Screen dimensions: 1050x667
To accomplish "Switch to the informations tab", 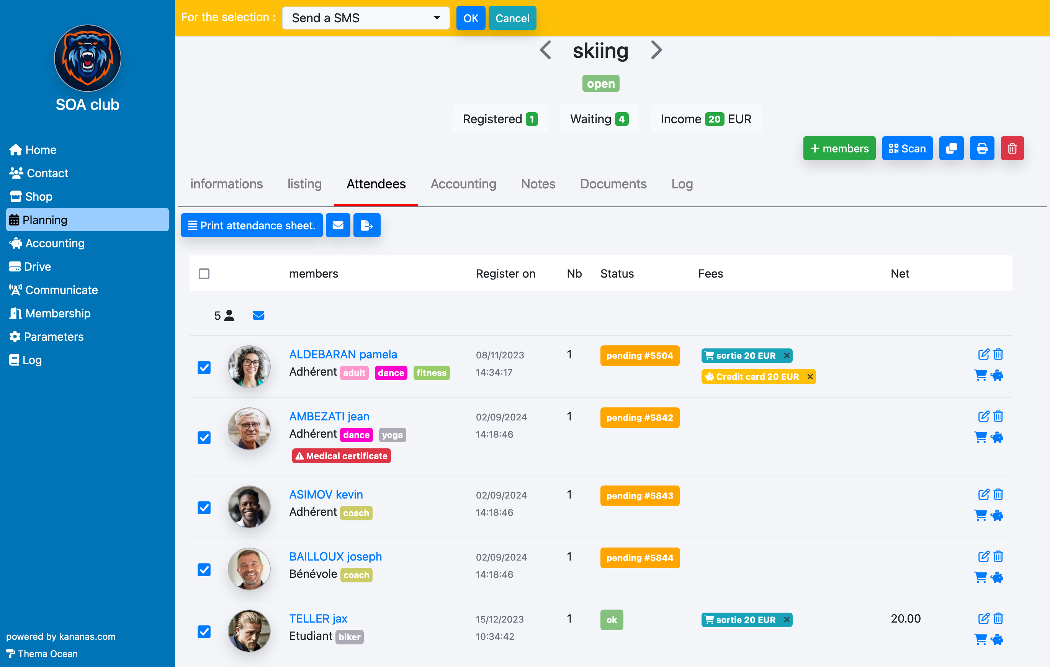I will point(226,183).
